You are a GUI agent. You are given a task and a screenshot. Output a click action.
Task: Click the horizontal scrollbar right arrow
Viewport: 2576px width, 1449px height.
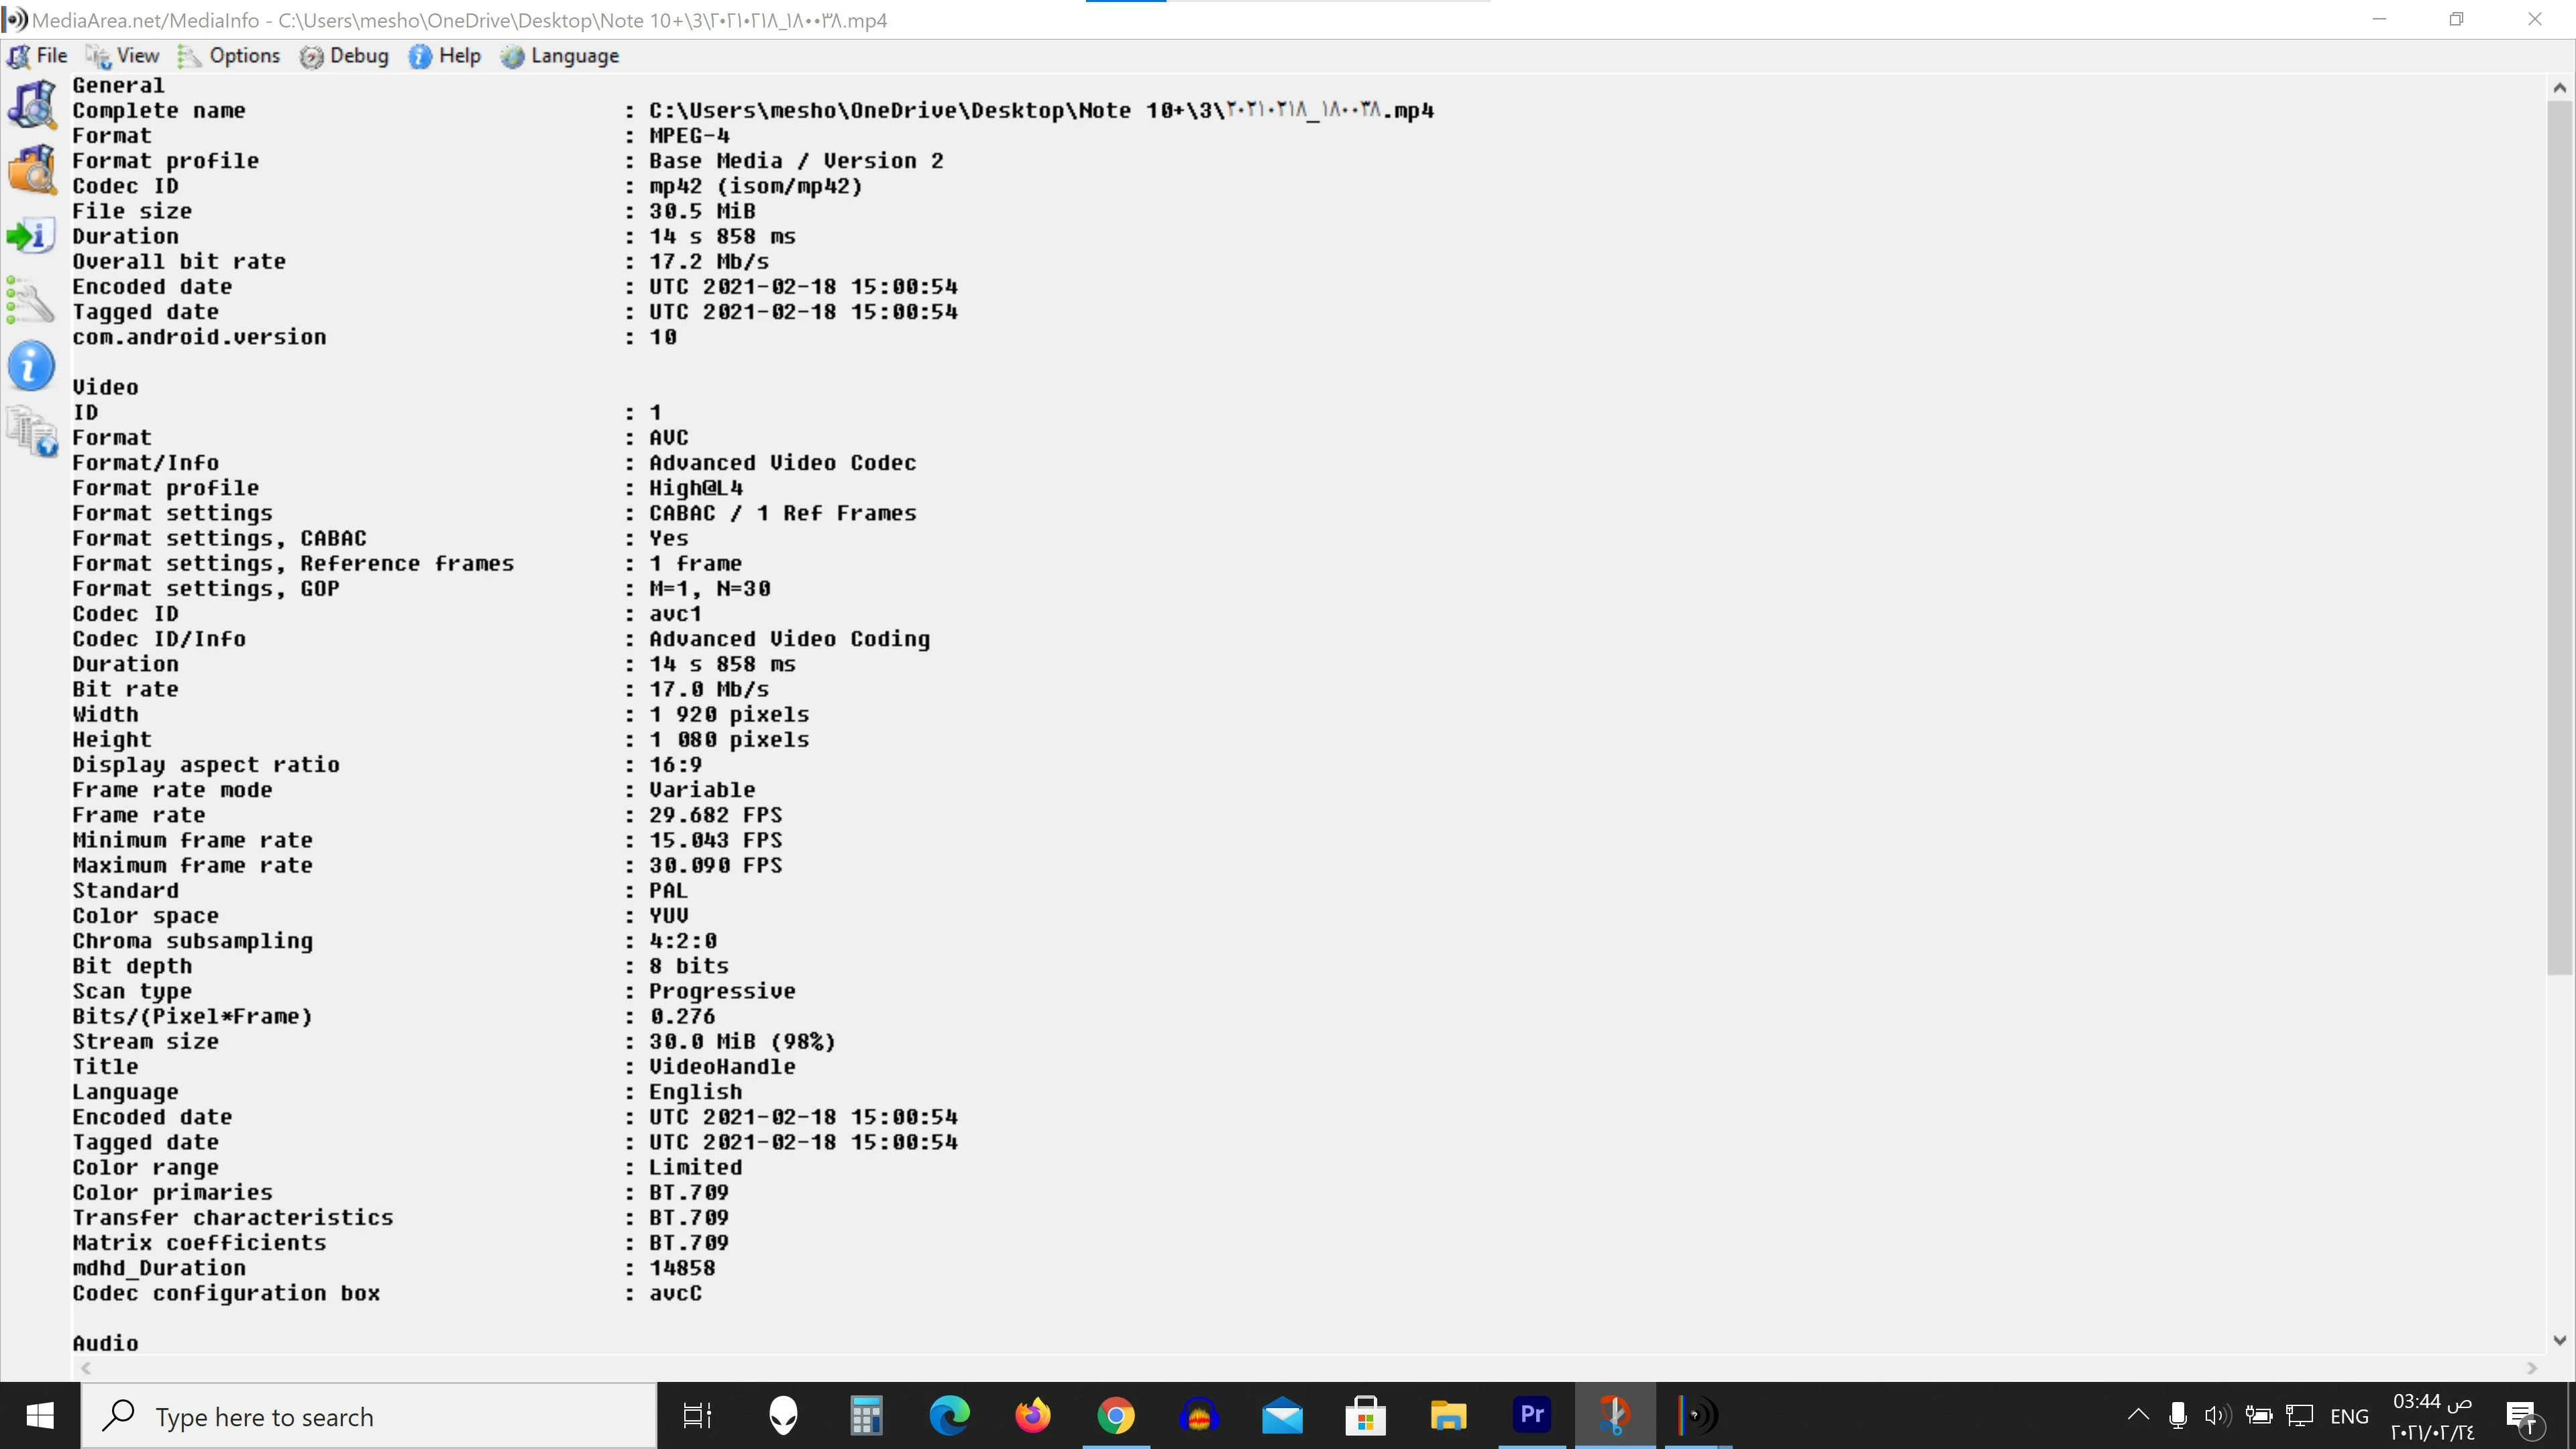(2532, 1368)
